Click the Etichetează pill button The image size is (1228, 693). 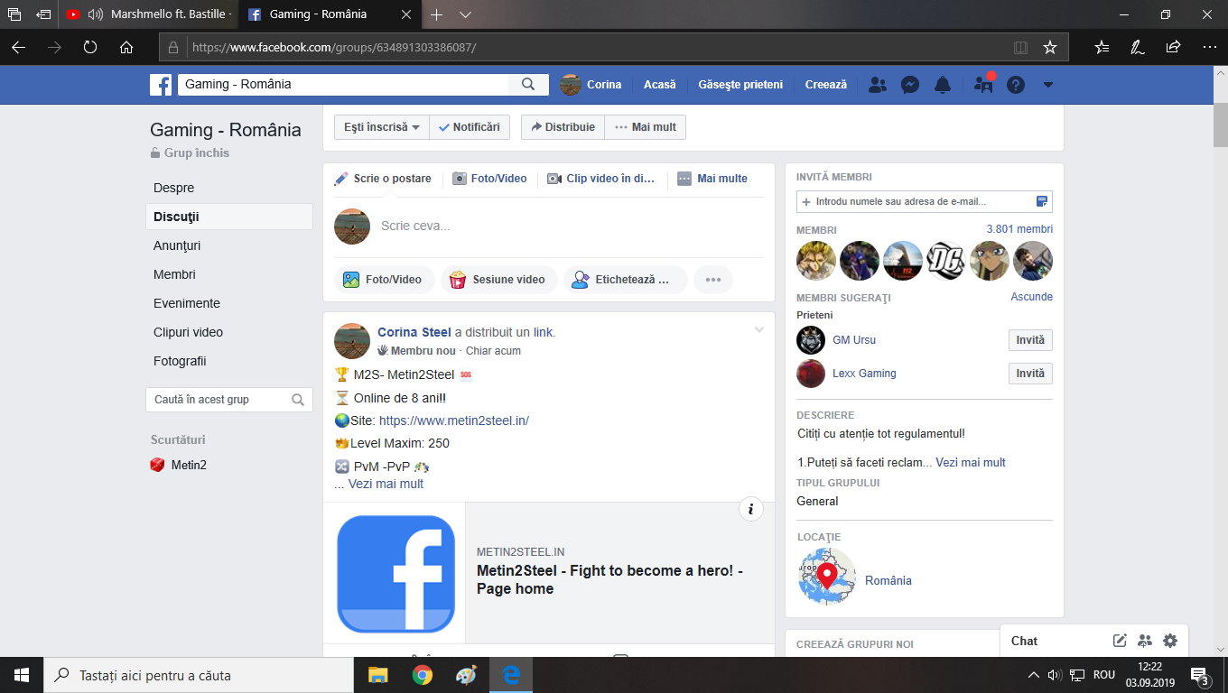pos(625,280)
